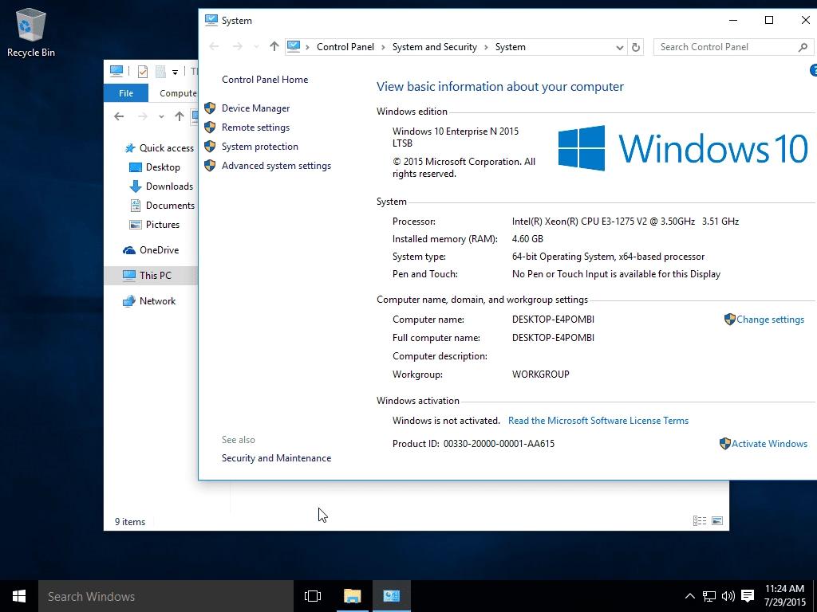Click the back arrow in System window
Screen dimensions: 817x612
coord(214,47)
